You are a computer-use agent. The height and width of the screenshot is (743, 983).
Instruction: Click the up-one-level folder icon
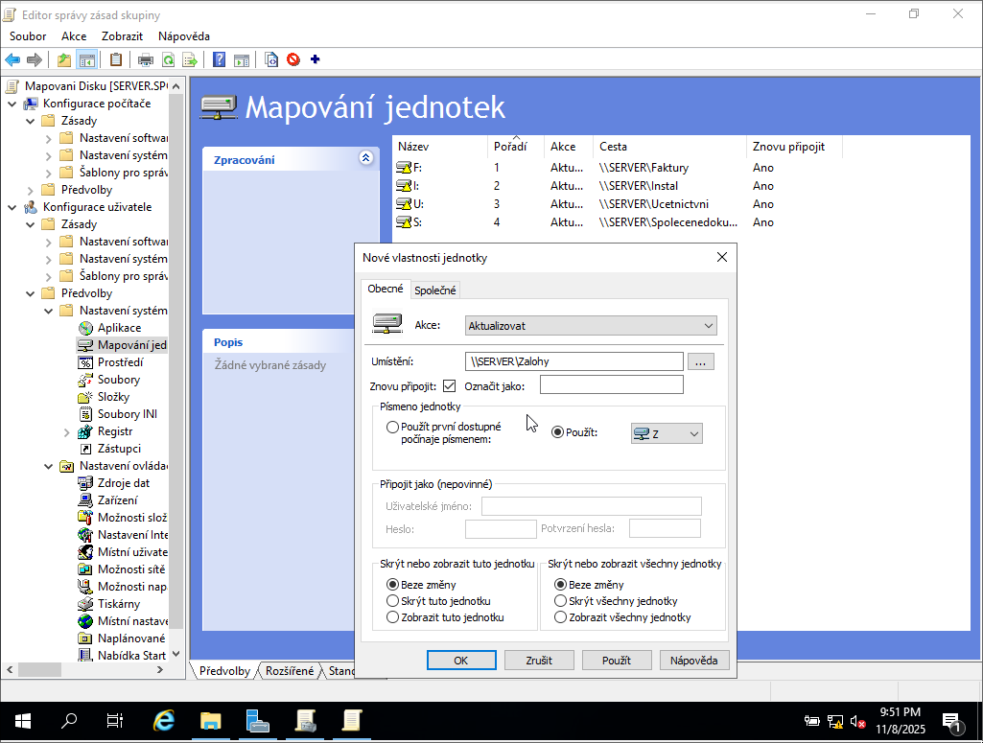tap(64, 59)
